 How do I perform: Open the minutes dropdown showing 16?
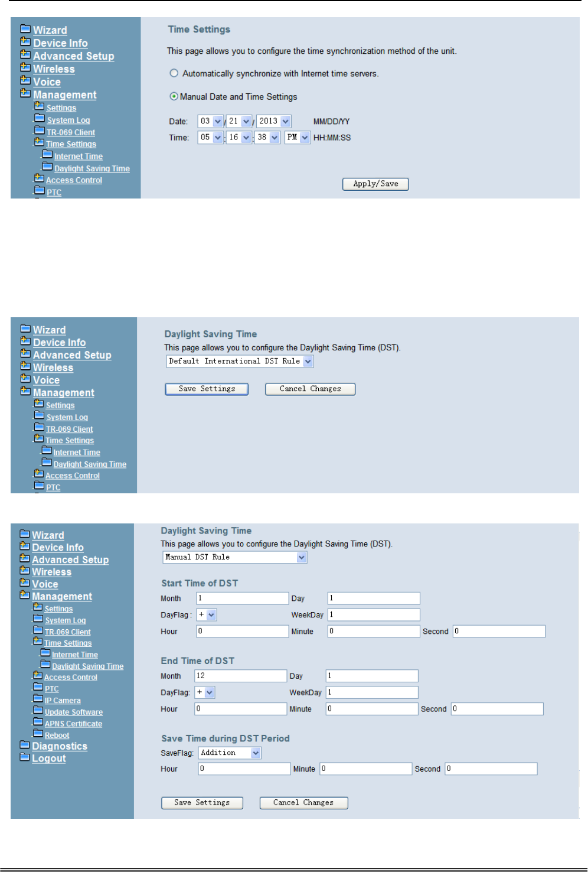click(x=239, y=137)
